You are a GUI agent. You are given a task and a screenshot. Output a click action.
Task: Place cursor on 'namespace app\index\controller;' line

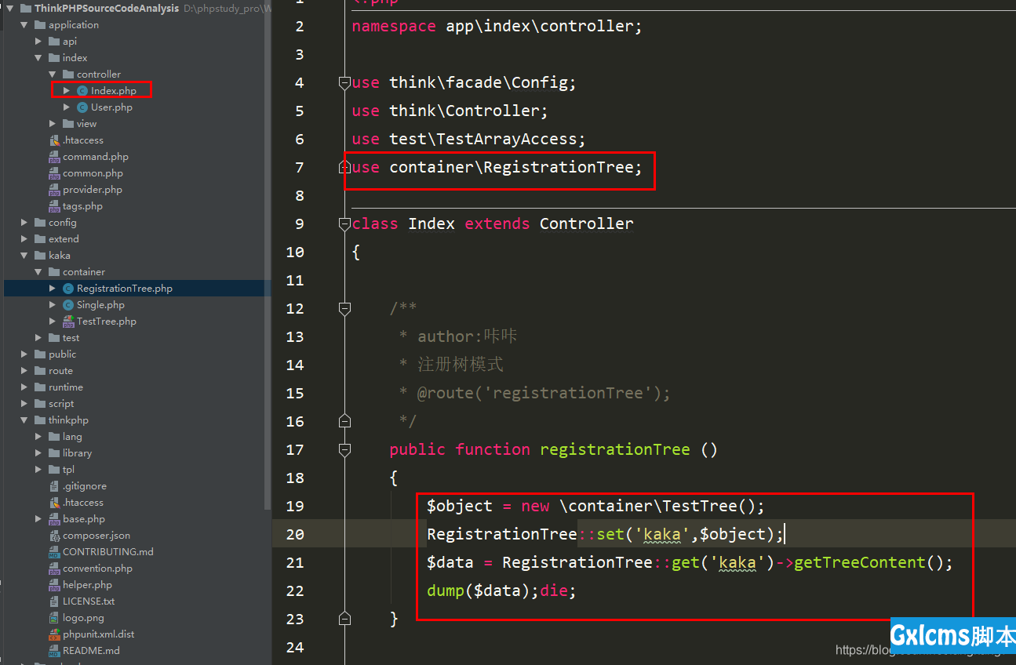497,26
